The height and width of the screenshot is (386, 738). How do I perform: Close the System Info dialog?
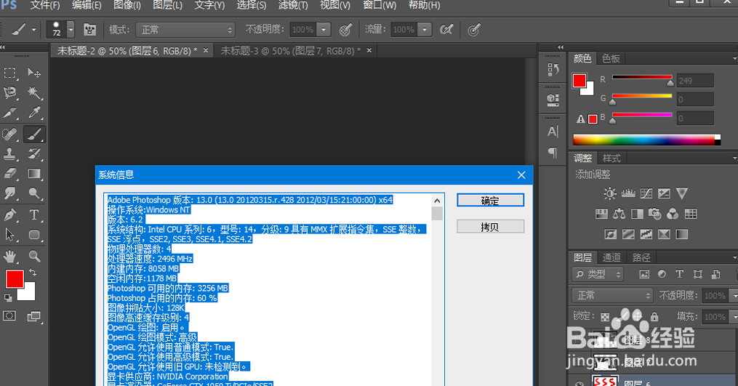521,175
